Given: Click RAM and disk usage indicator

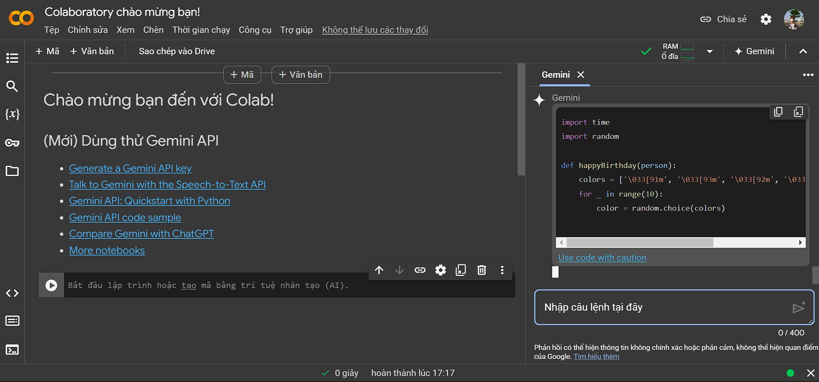Looking at the screenshot, I should point(678,51).
